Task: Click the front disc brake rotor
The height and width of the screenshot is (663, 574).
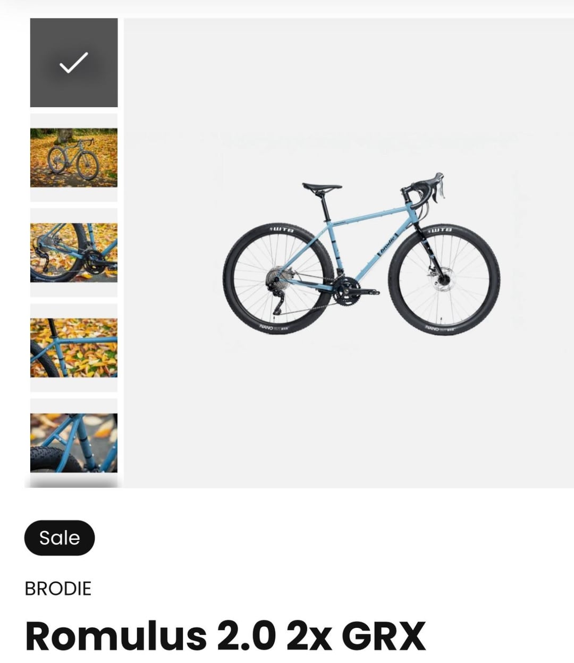Action: pyautogui.click(x=441, y=278)
